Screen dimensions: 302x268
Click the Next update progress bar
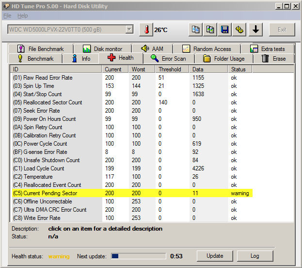(138, 256)
